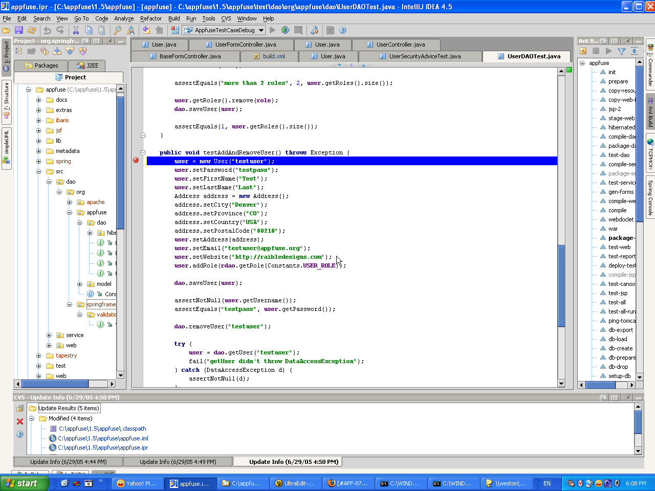The width and height of the screenshot is (655, 491).
Task: Click the Cut scissors icon
Action: pyautogui.click(x=76, y=31)
